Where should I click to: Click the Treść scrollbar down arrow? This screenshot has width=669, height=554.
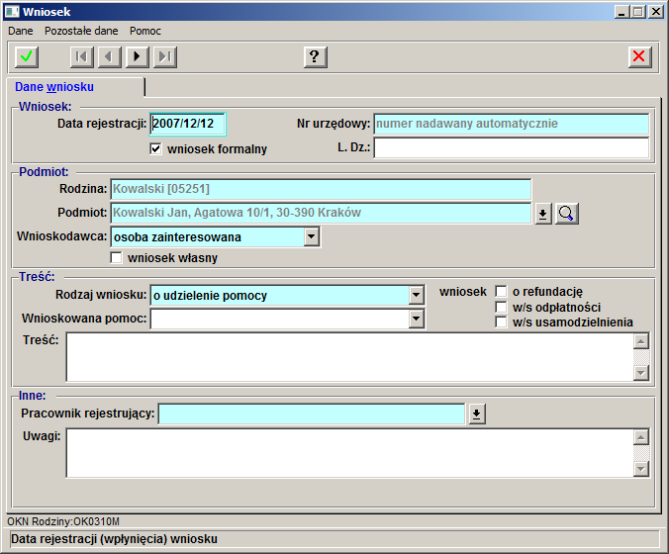[641, 373]
